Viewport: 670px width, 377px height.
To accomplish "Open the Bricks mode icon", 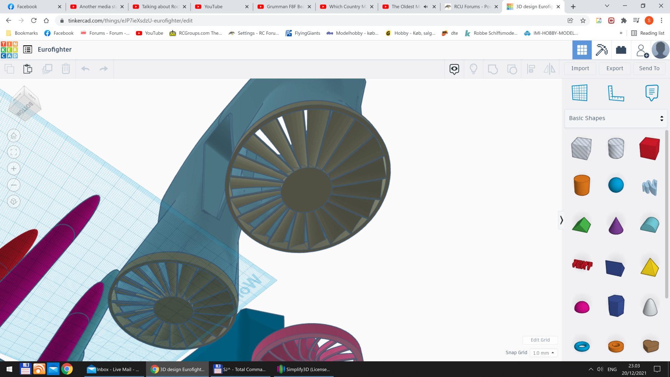I will click(621, 50).
